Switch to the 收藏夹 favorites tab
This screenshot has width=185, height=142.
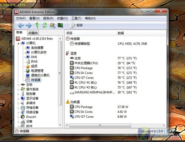point(33,33)
